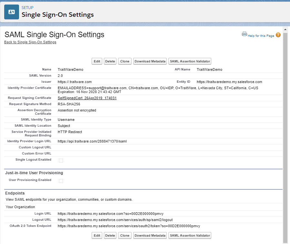Viewport: 290px width, 244px height.
Task: Click the Entity ID URL value
Action: 229,82
